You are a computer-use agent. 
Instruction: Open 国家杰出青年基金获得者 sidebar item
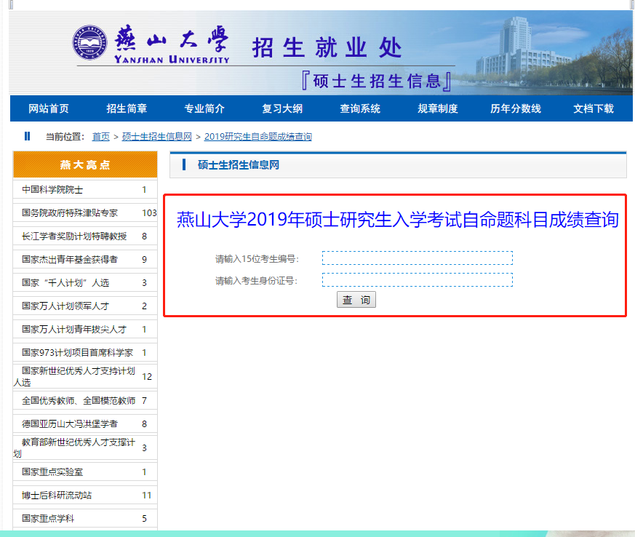70,260
